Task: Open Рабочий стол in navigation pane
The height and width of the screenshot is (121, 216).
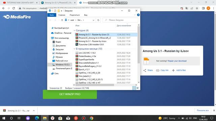Action: tap(60, 61)
